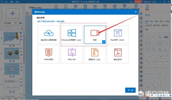Click the play circle under slide 3
Screen dimensions: 172x100
pyautogui.click(x=10, y=76)
